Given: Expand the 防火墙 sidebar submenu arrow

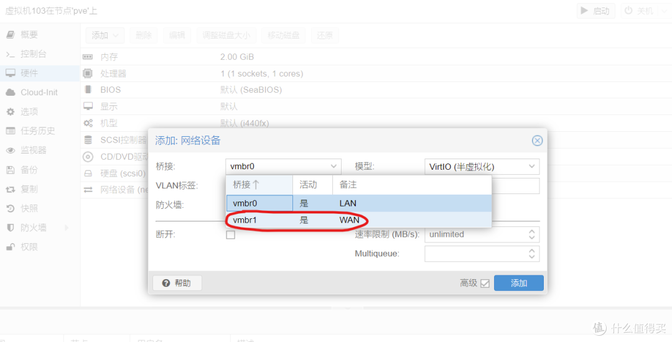Looking at the screenshot, I should 67,228.
